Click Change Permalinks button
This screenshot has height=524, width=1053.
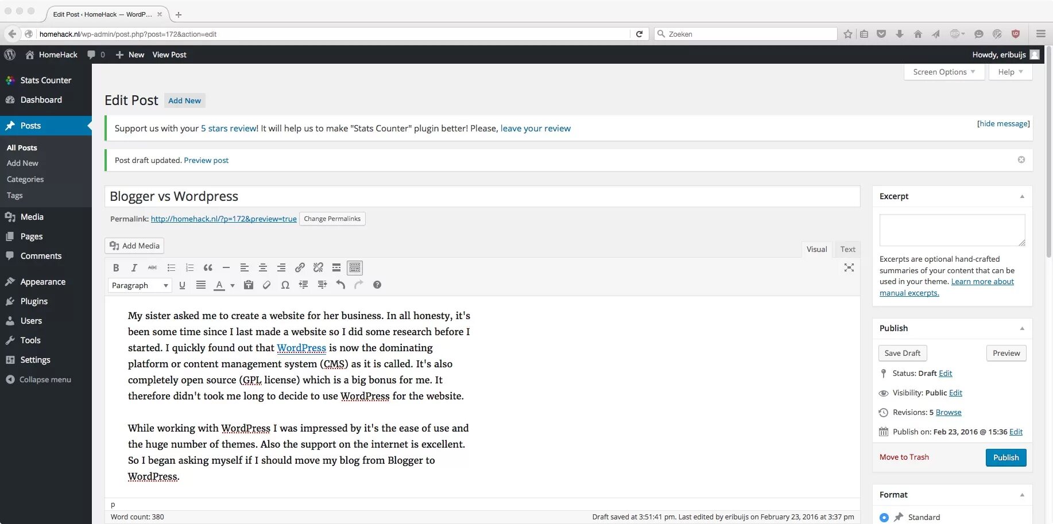tap(332, 219)
